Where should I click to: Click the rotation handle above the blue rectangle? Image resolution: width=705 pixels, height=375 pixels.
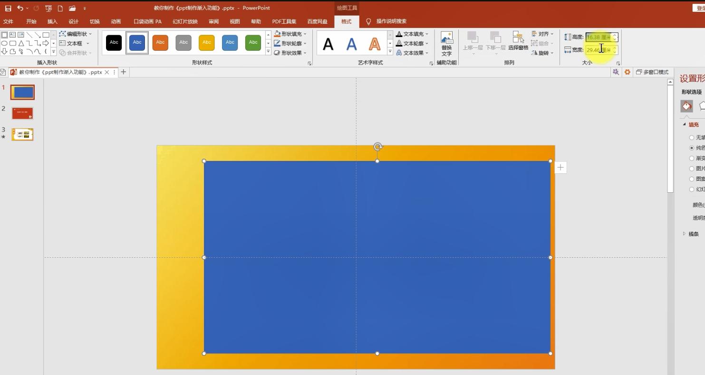tap(377, 147)
